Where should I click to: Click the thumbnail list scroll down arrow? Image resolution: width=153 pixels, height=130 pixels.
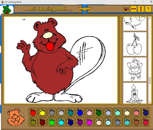click(x=150, y=102)
